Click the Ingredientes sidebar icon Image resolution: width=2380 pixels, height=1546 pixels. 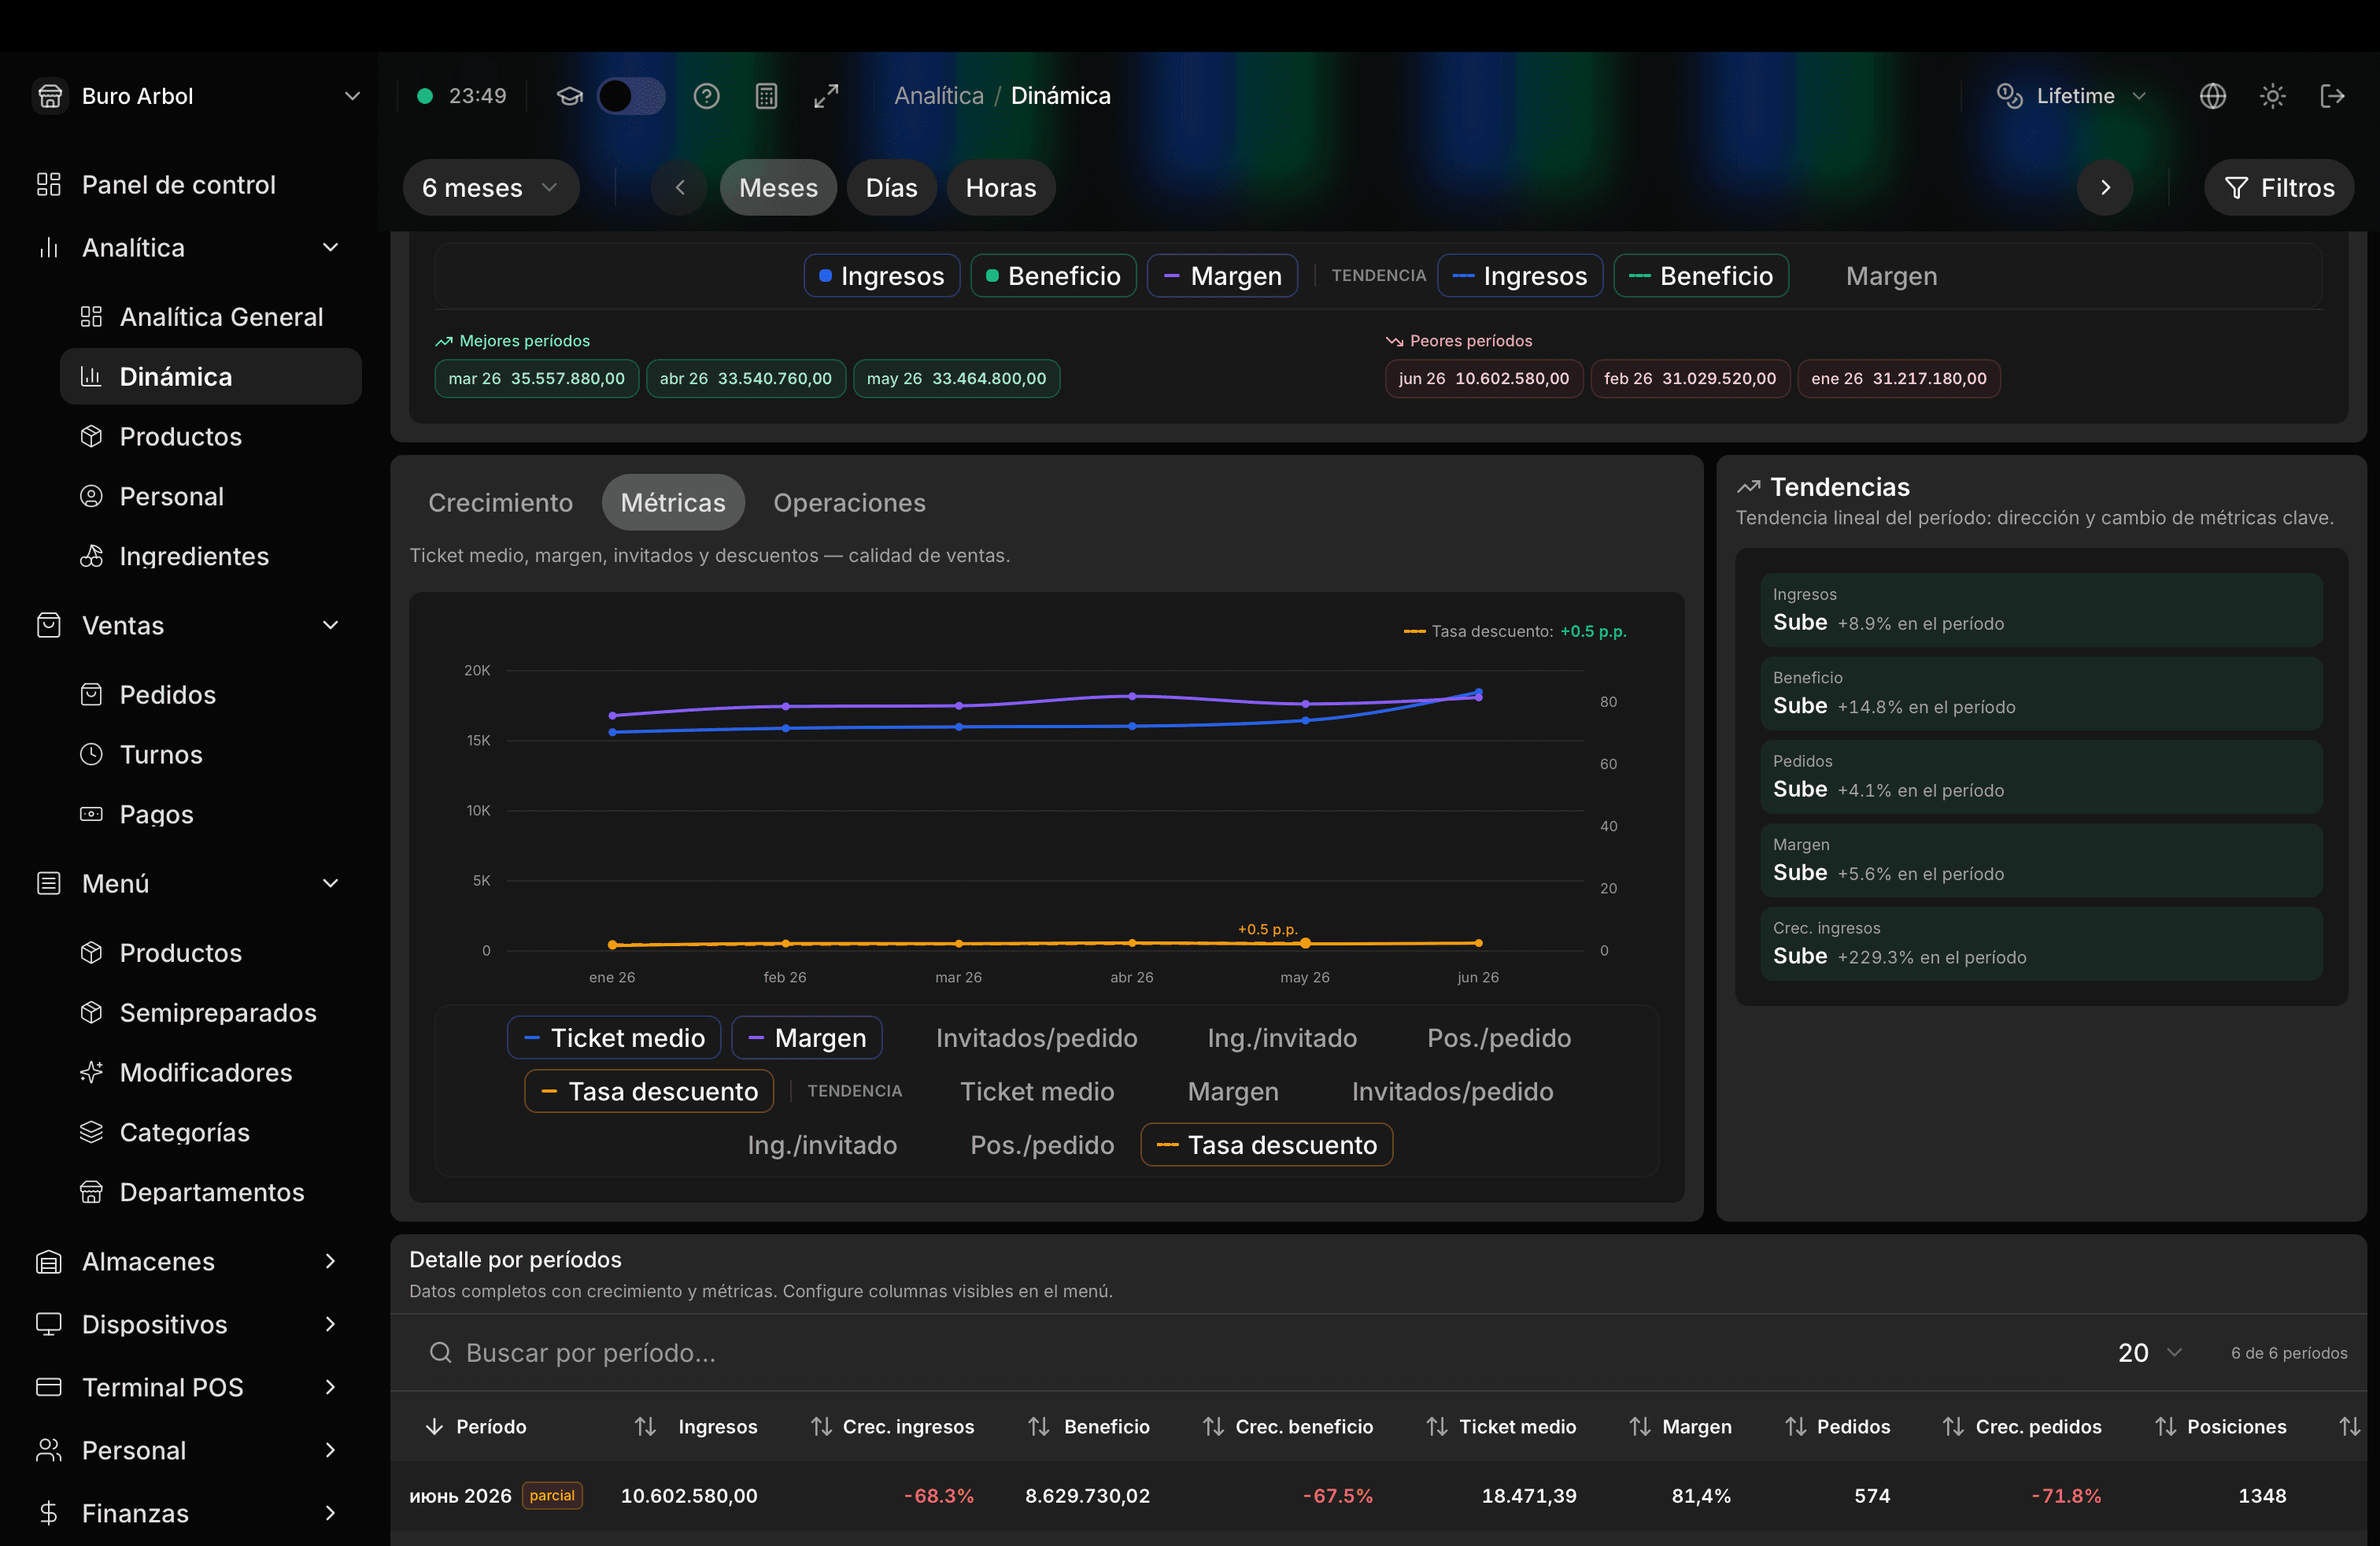pyautogui.click(x=91, y=556)
